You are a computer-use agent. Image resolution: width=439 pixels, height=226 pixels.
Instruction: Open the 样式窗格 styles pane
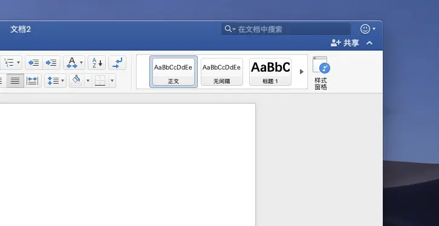(321, 73)
